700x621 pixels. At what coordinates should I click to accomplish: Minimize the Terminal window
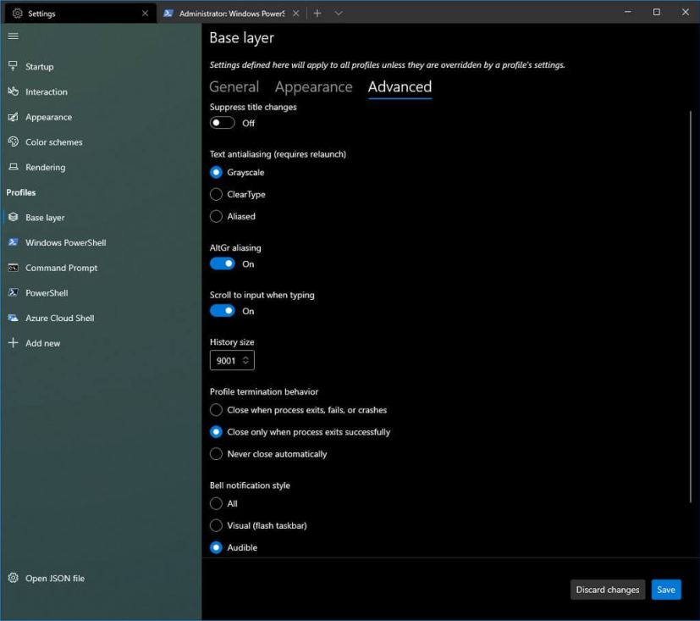628,12
